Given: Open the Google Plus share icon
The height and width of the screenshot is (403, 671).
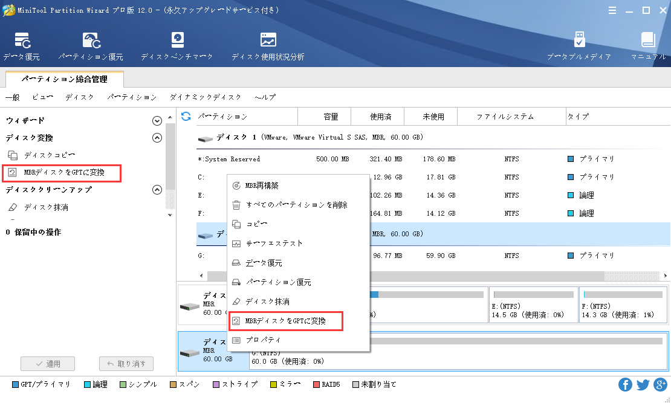Looking at the screenshot, I should point(660,384).
